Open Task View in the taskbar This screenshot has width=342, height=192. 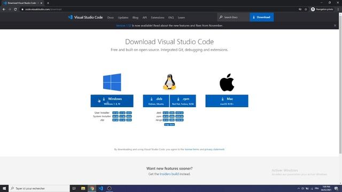(74, 188)
